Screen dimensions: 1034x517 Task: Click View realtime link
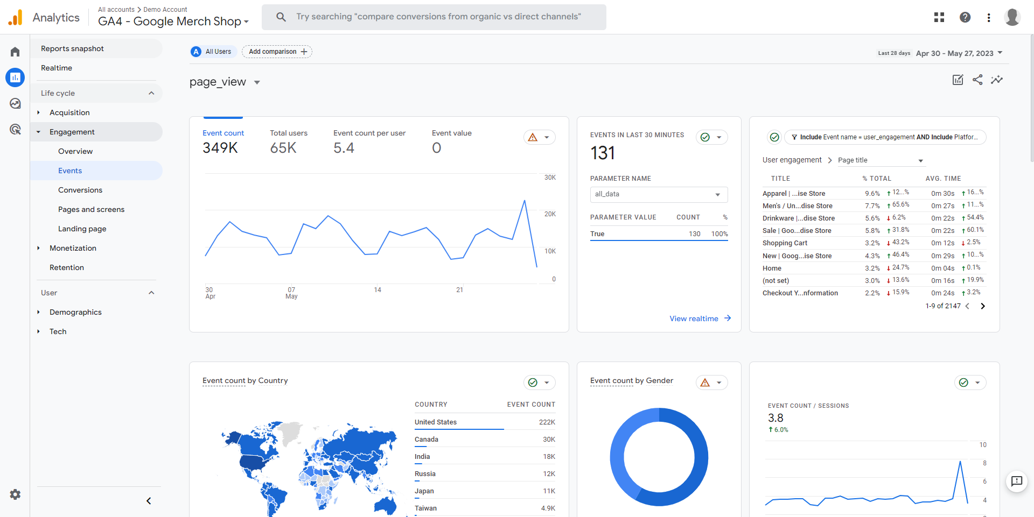click(x=700, y=318)
